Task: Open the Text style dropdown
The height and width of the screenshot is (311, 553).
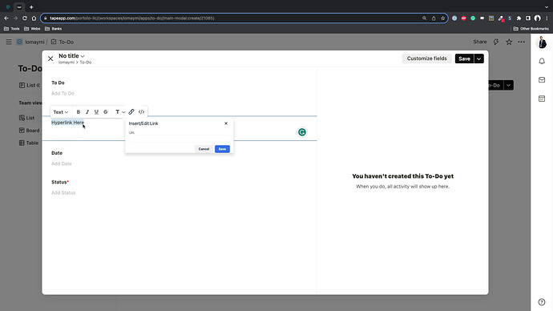Action: (x=61, y=111)
